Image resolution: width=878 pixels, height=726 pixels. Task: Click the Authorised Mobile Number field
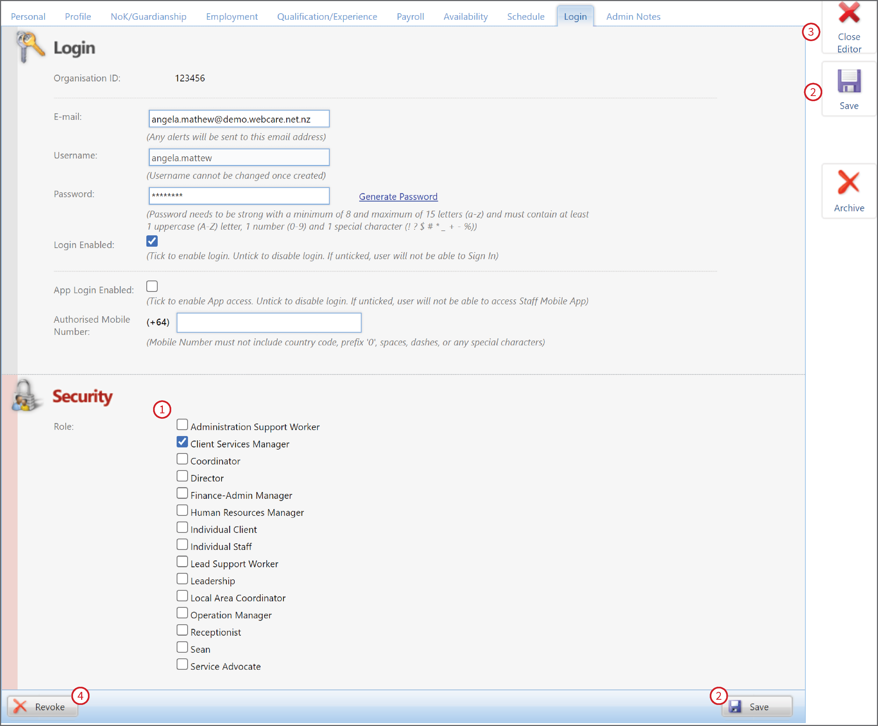(269, 323)
